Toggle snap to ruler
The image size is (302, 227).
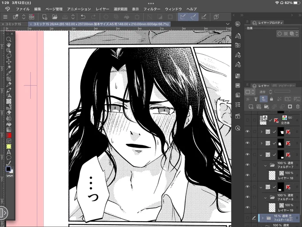coord(183,17)
